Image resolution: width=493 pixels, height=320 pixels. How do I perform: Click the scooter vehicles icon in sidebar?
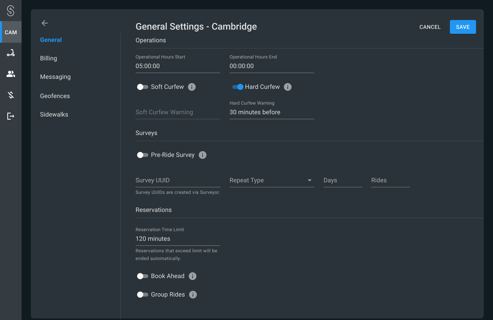(11, 53)
